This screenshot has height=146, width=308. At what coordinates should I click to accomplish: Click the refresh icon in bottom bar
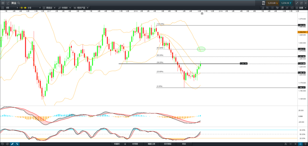click(2, 144)
